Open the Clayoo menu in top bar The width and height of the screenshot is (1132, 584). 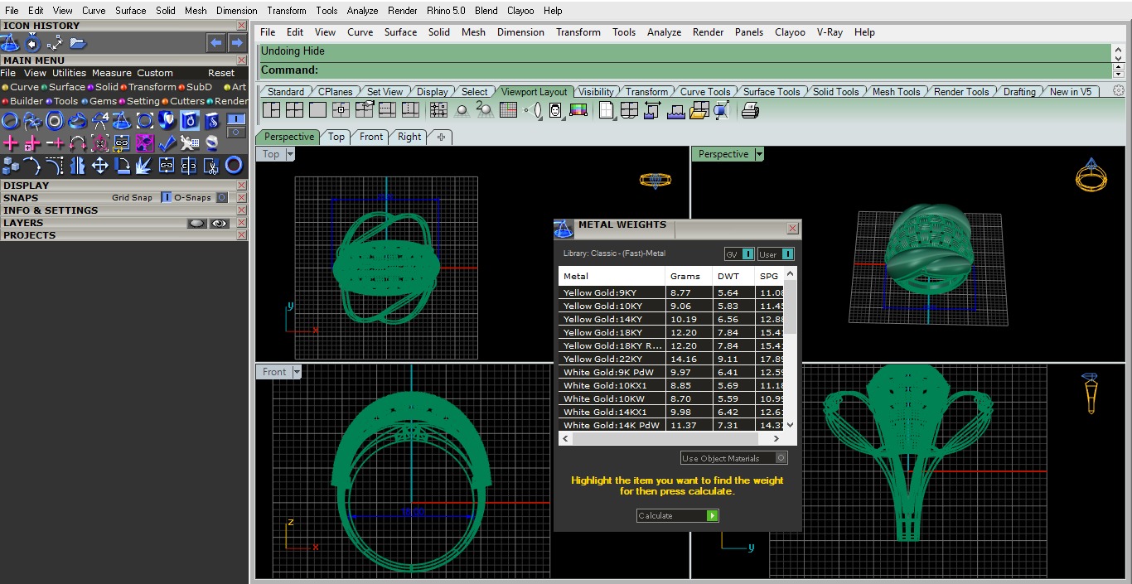coord(520,11)
